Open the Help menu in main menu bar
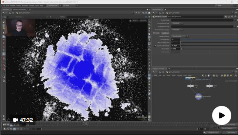The width and height of the screenshot is (238, 135). click(41, 6)
